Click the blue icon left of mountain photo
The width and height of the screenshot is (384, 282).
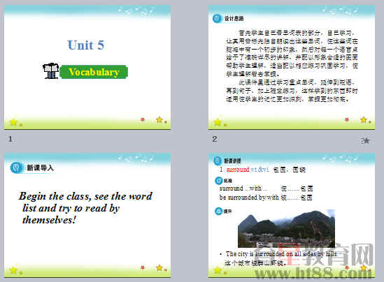pyautogui.click(x=218, y=211)
